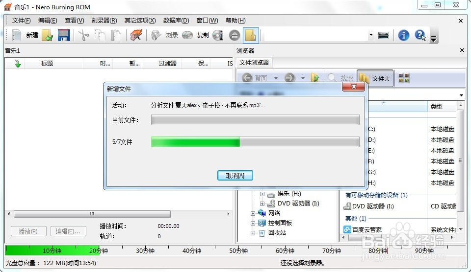
Task: Click the Paste clipboard toolbar icon
Action: pyautogui.click(x=116, y=35)
